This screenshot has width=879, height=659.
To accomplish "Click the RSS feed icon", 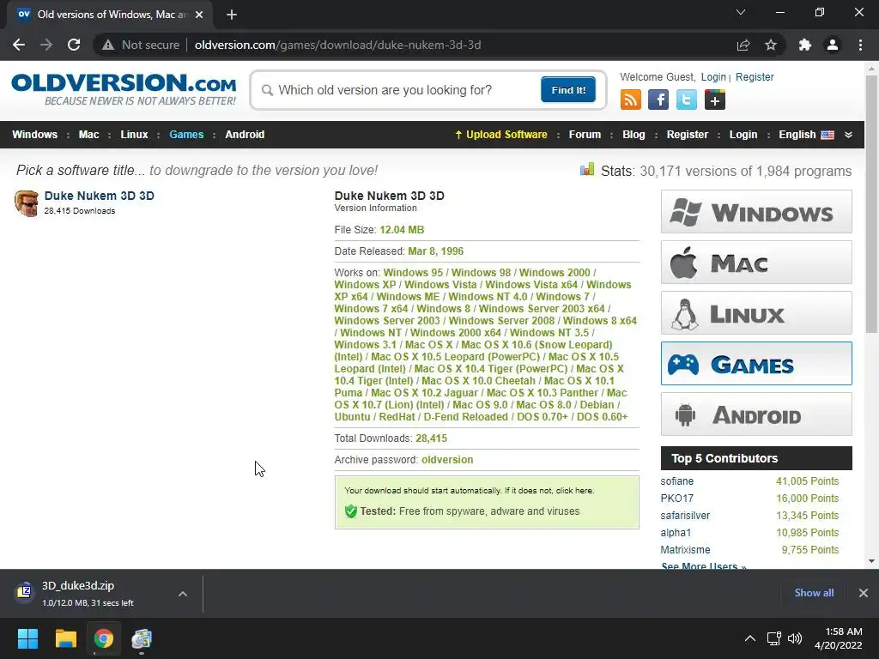I will tap(631, 100).
